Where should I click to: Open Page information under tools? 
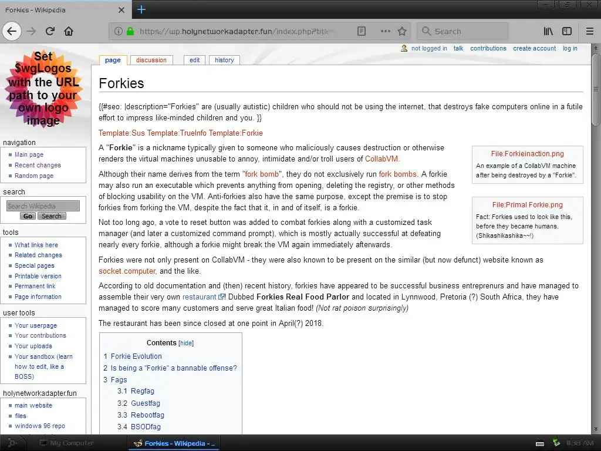coord(38,297)
